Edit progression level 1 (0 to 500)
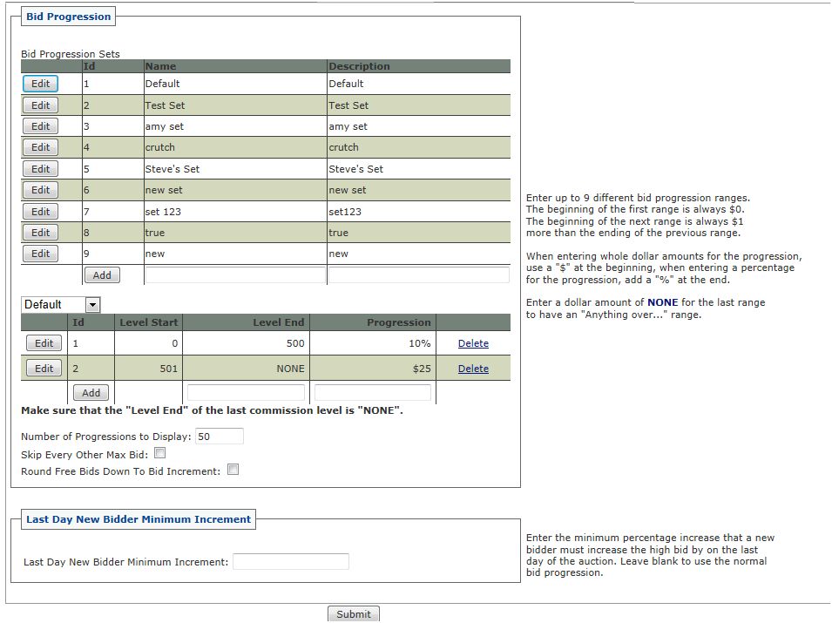Viewport: 832px width, 623px height. pyautogui.click(x=44, y=343)
